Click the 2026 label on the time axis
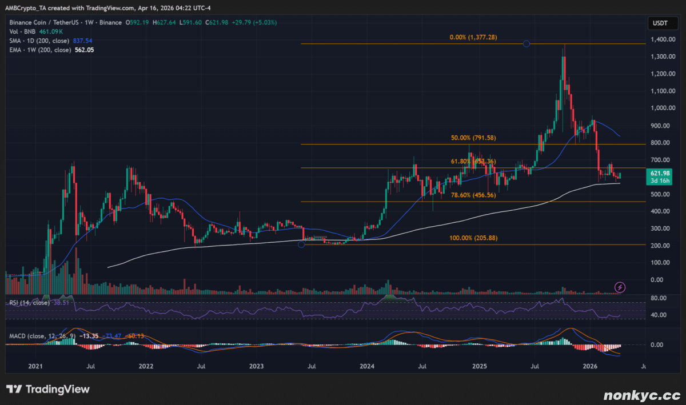The height and width of the screenshot is (405, 686). 589,365
